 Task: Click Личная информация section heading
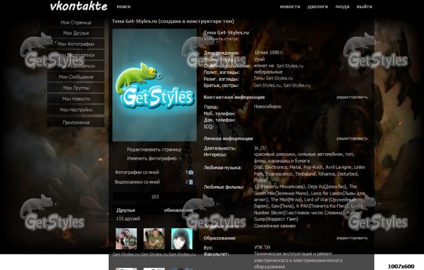[228, 138]
